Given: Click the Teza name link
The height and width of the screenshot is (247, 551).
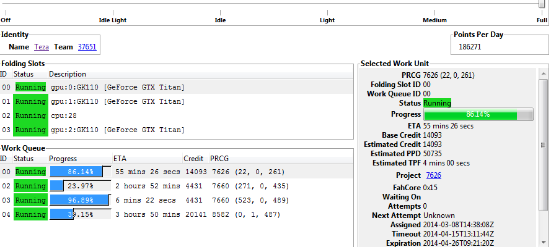Looking at the screenshot, I should pyautogui.click(x=42, y=47).
